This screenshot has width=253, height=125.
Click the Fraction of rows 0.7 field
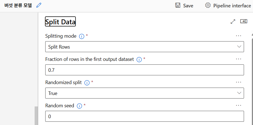pos(144,70)
